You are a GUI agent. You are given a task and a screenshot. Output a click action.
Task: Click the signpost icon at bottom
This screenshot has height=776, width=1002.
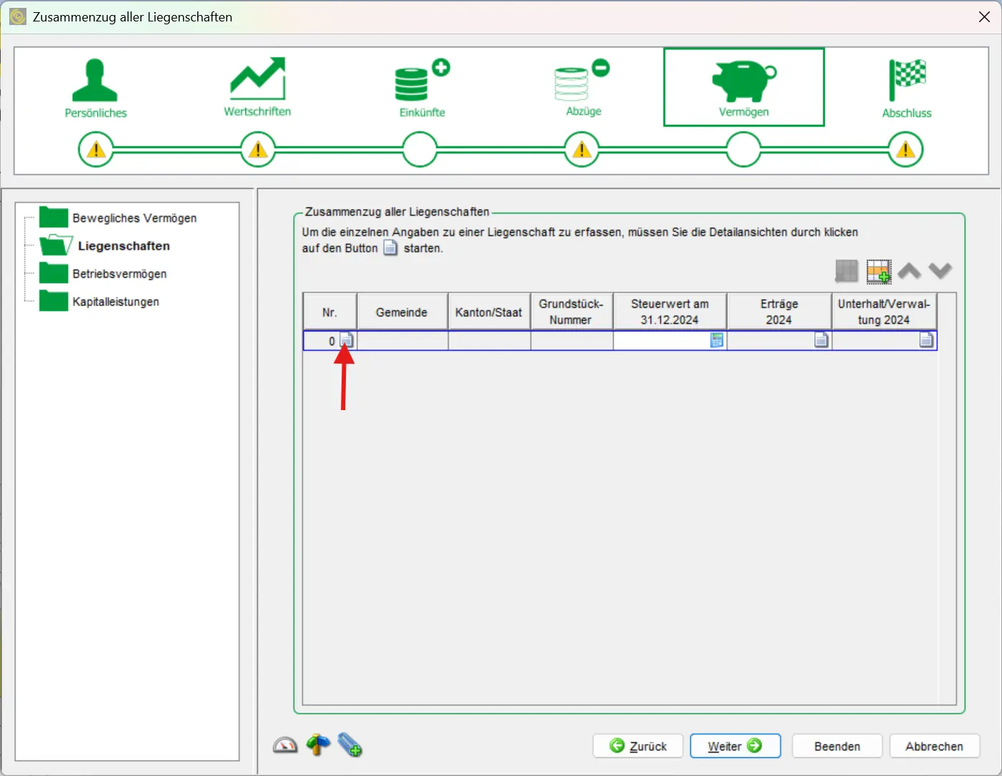tap(318, 745)
